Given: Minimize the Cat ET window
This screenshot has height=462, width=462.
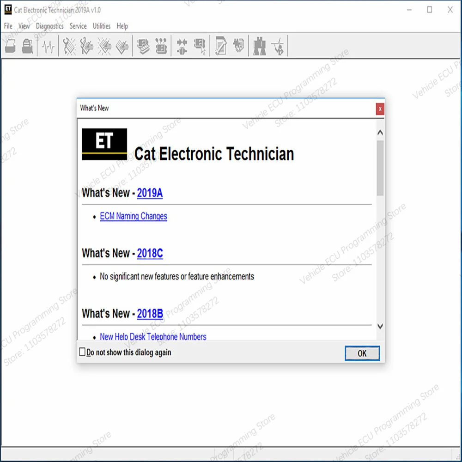Looking at the screenshot, I should 409,10.
